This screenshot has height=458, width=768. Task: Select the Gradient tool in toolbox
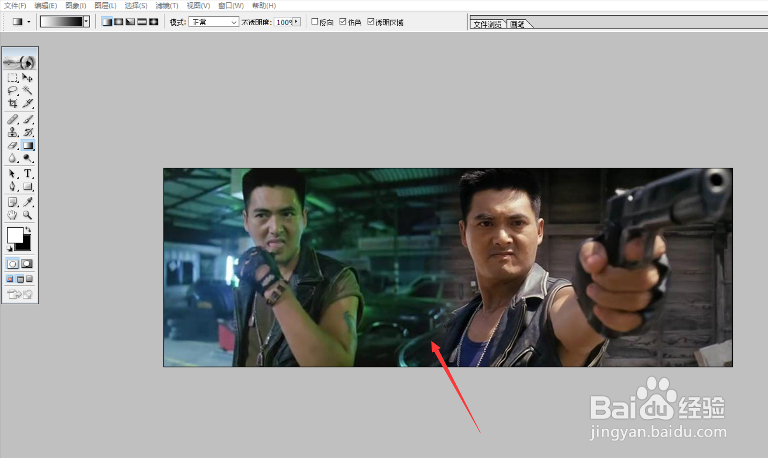[x=28, y=146]
